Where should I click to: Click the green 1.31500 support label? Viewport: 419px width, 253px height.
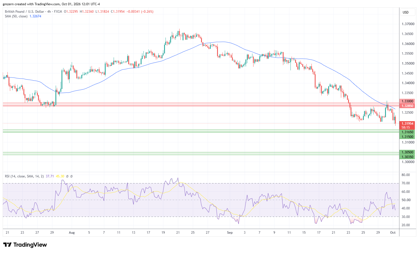[x=407, y=137]
